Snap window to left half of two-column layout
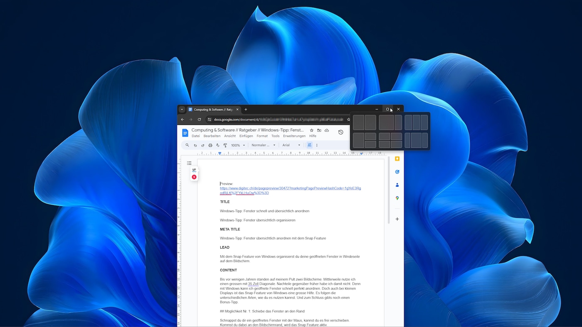Viewport: 582px width, 327px height. pyautogui.click(x=358, y=122)
